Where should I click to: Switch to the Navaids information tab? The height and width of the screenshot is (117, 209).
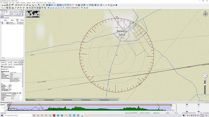click(x=3, y=62)
